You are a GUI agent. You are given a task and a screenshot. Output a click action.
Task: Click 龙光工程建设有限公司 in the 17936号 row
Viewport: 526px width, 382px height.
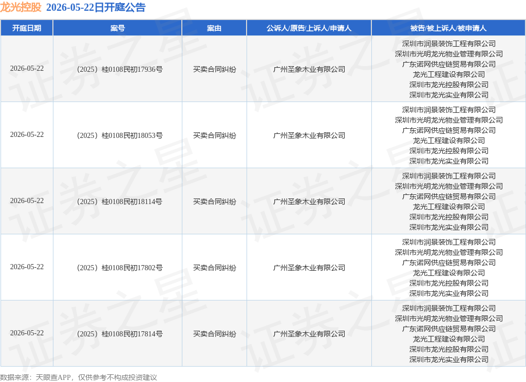click(x=449, y=74)
